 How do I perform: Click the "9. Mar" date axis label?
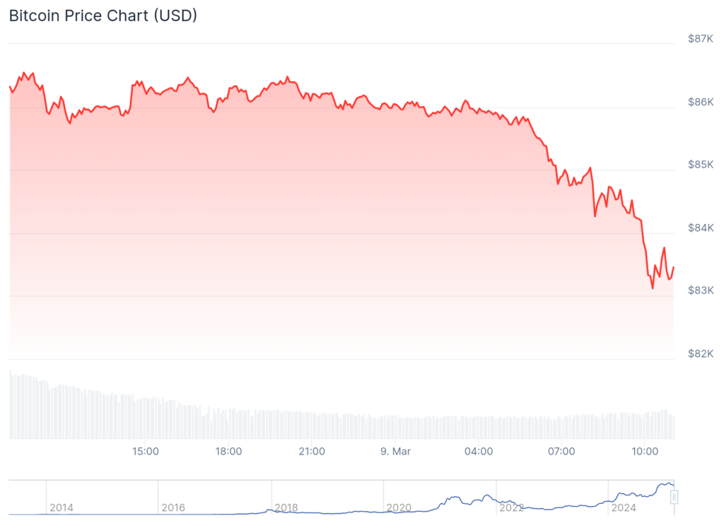395,451
